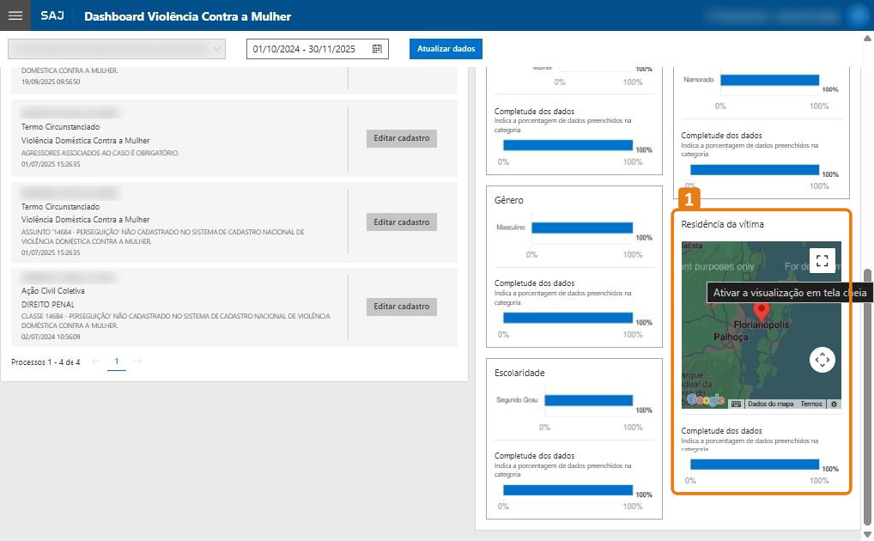Click the Escolaridade Segundo Grau bar

pyautogui.click(x=588, y=400)
